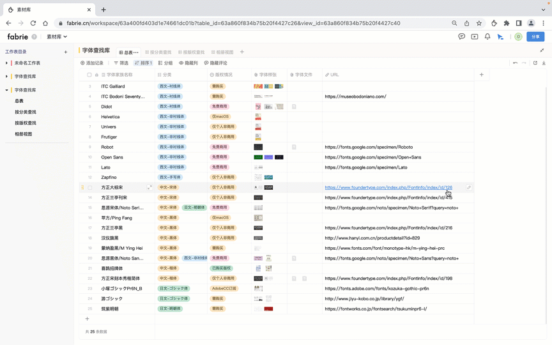Switch to the 相册视图 view tab
Screen dimensions: 552x345
pyautogui.click(x=222, y=52)
